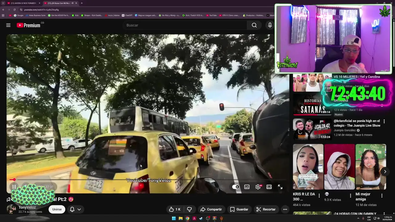Open the Historias Satanás video thumbnail
395x222 pixels.
(312, 105)
